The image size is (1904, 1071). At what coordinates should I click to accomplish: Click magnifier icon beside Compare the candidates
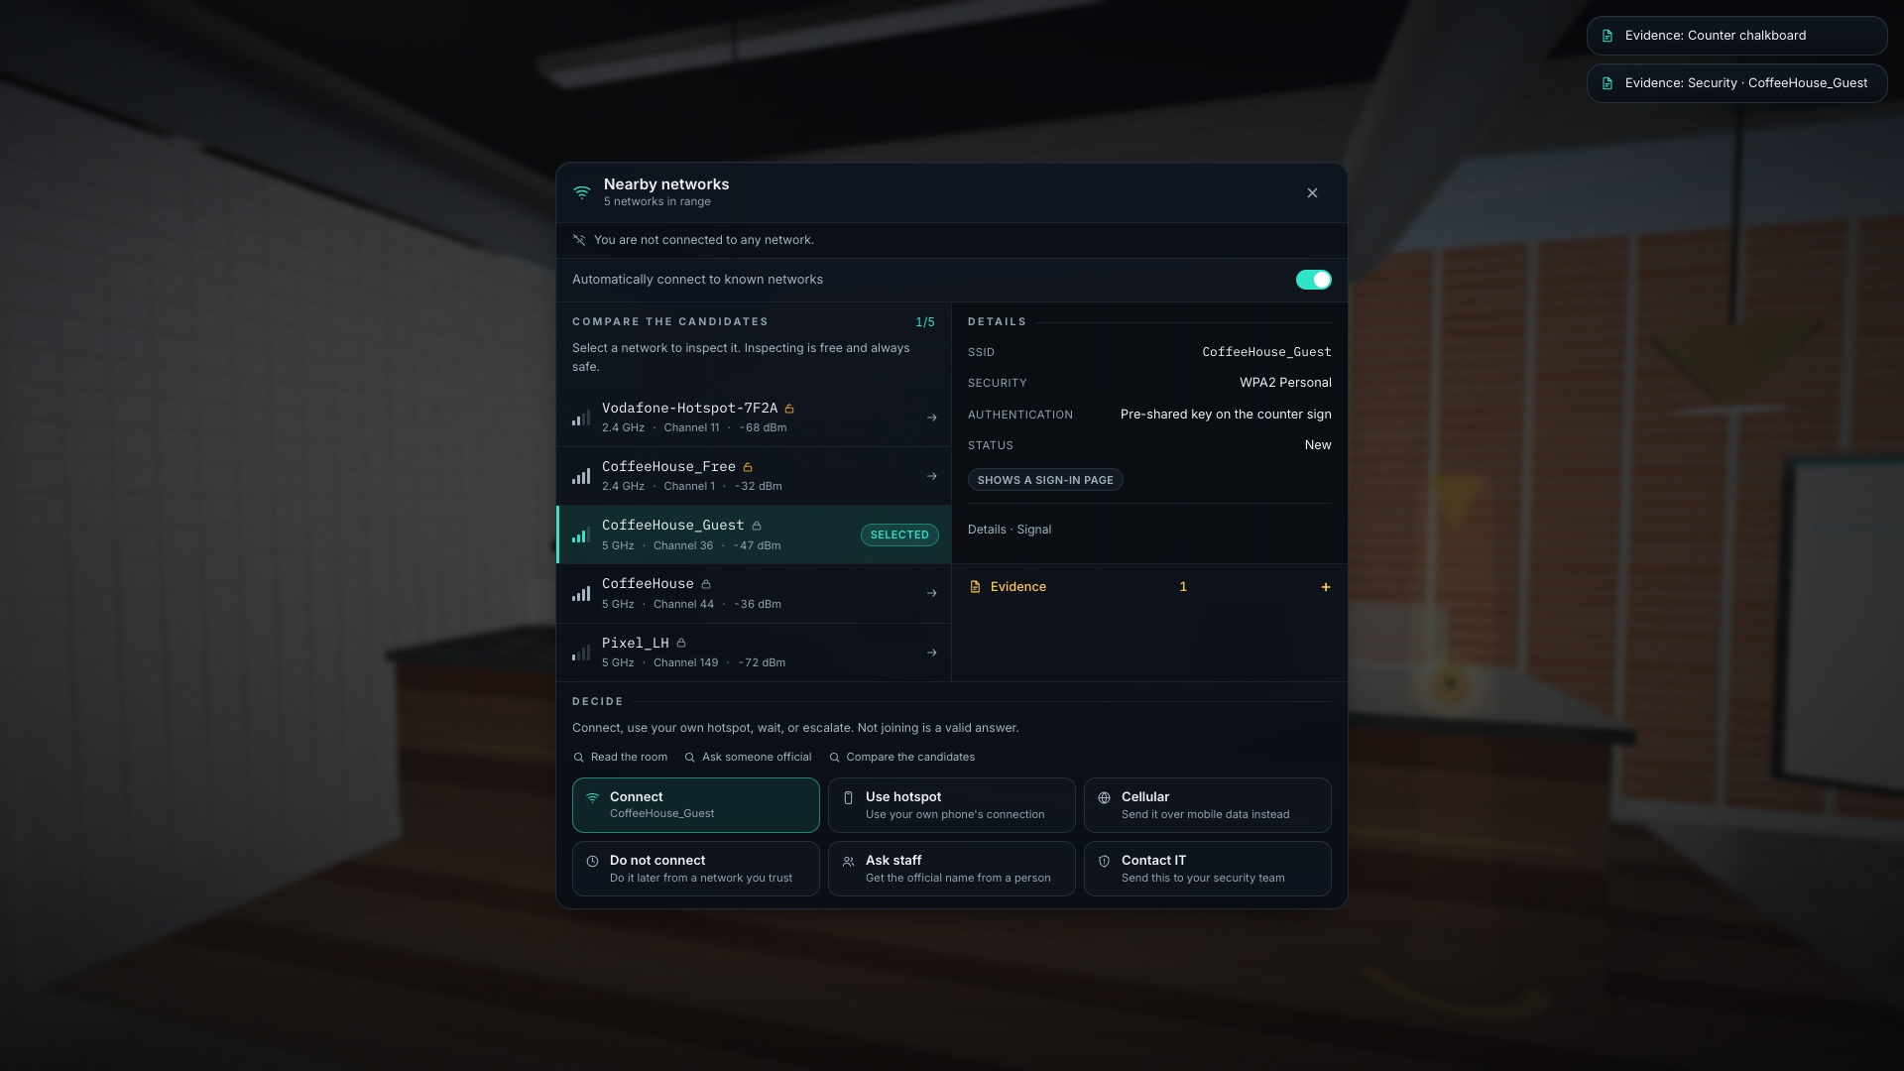click(x=834, y=758)
